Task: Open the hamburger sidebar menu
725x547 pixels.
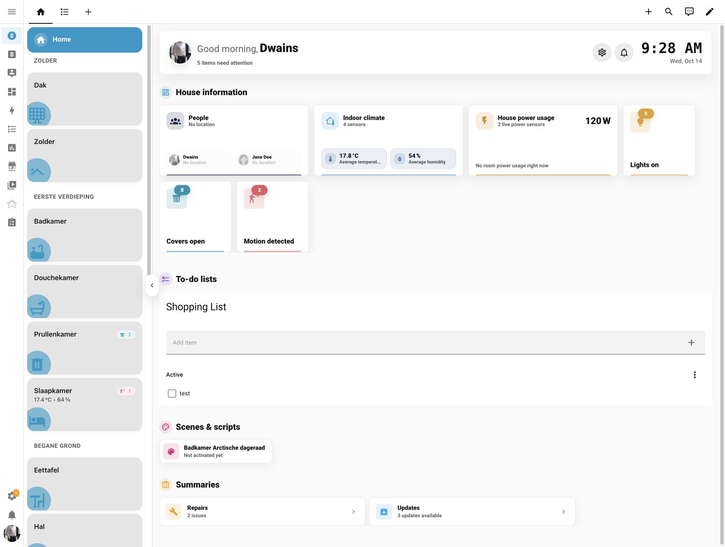Action: pos(12,12)
